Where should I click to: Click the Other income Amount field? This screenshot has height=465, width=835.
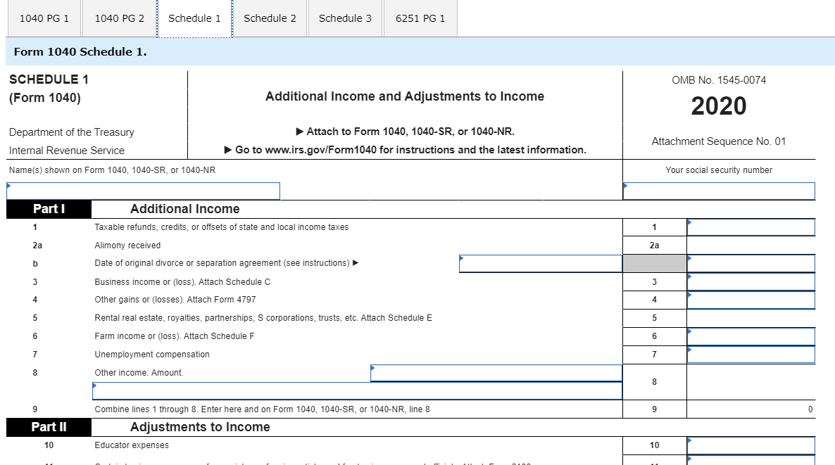(496, 373)
